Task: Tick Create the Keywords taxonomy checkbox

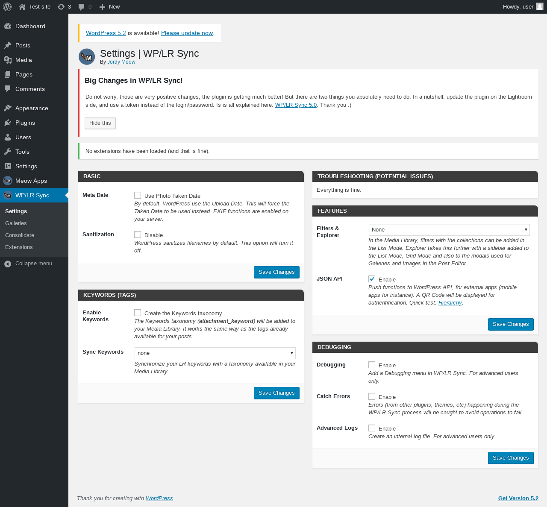Action: (138, 313)
